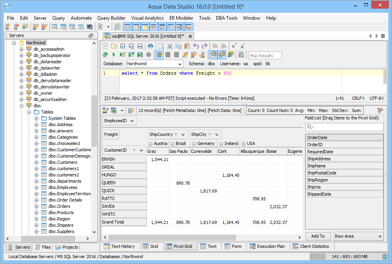Collapse the Austria country group
Image resolution: width=392 pixels, height=264 pixels.
click(150, 144)
